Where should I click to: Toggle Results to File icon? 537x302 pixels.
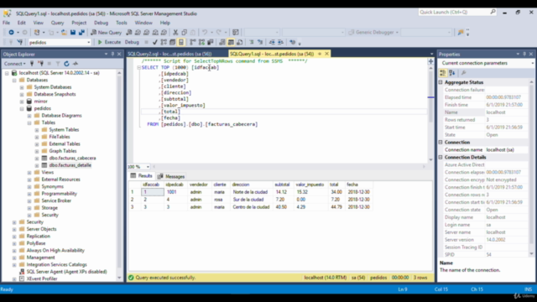click(240, 42)
